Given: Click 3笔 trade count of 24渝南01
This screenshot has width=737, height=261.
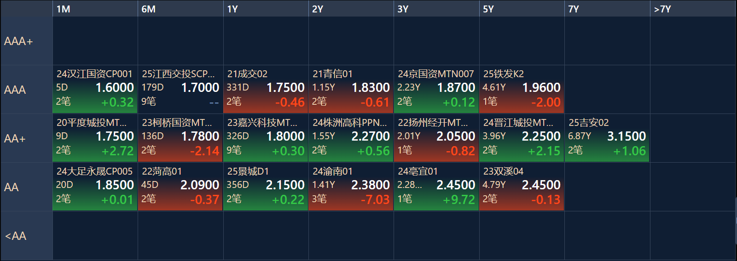Looking at the screenshot, I should [319, 199].
